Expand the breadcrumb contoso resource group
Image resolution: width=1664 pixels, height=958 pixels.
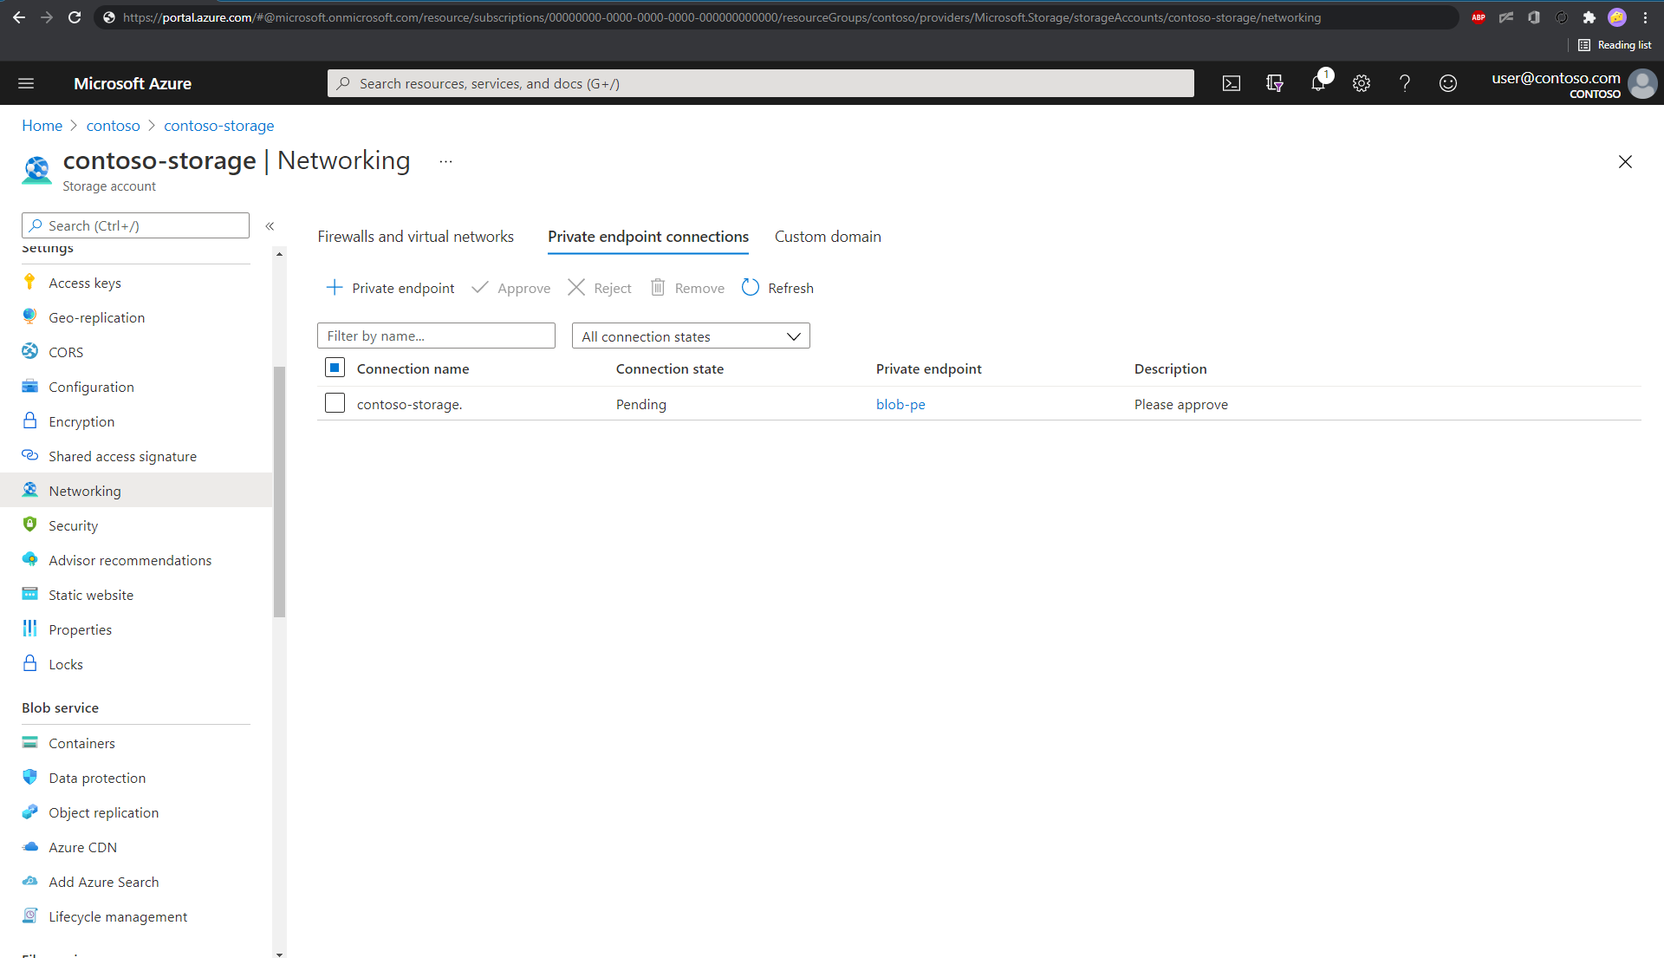(x=112, y=126)
